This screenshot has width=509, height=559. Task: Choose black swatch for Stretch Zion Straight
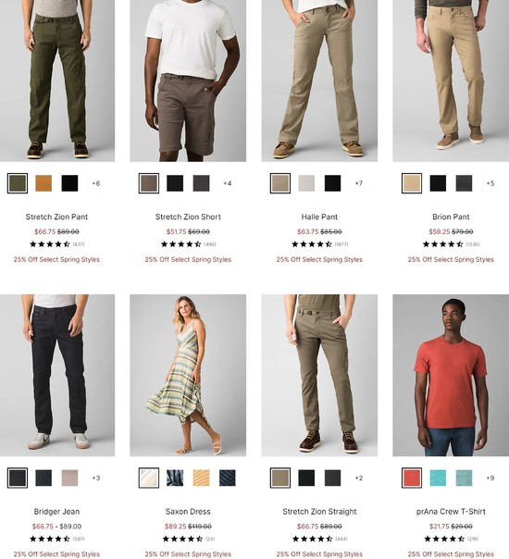pos(306,478)
